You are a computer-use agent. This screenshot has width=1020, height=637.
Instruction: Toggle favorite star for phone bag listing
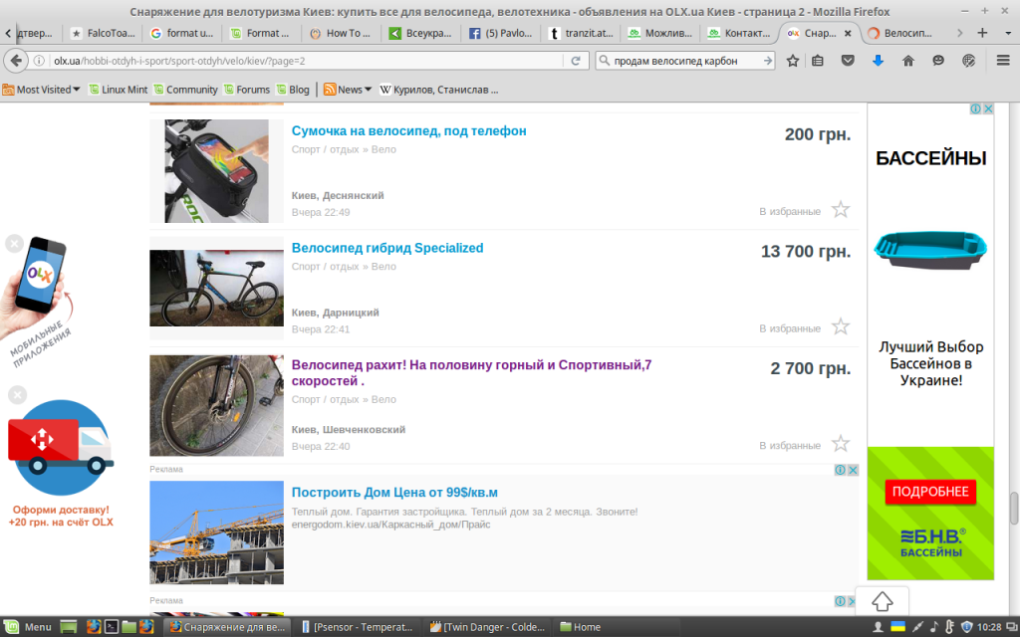841,210
